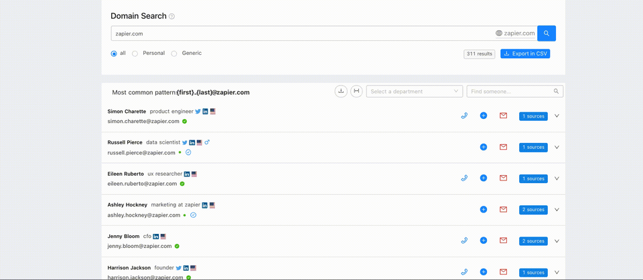The image size is (643, 280).
Task: Open Russell Pierce's LinkedIn icon
Action: pos(192,142)
